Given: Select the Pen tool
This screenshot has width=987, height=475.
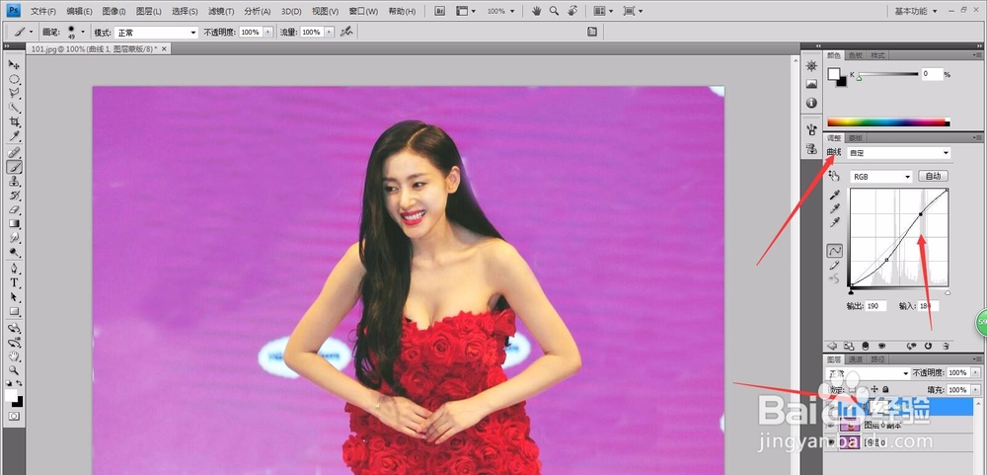Looking at the screenshot, I should 14,269.
